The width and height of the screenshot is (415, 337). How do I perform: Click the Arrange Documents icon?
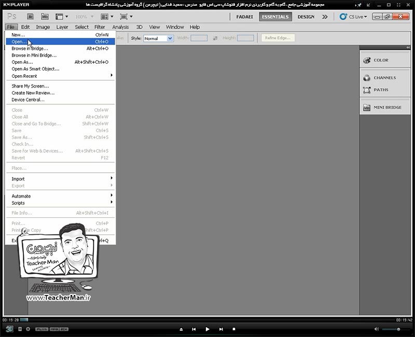(x=105, y=17)
